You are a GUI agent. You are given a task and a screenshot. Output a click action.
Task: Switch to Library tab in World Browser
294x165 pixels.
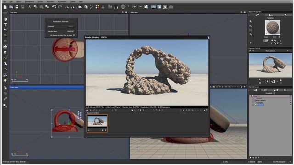click(x=276, y=90)
